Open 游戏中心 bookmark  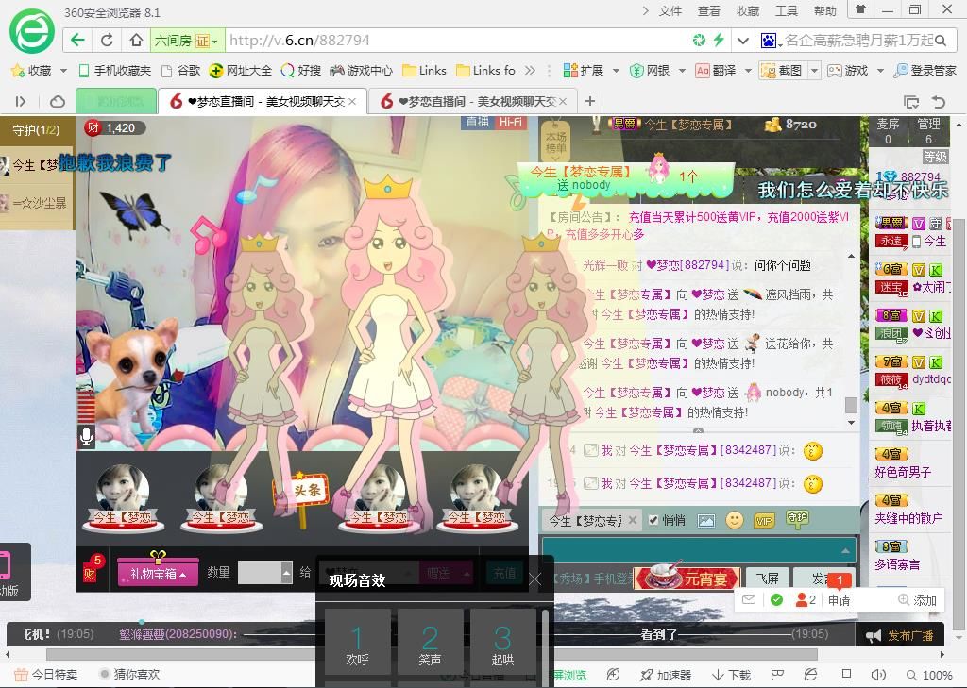coord(361,71)
